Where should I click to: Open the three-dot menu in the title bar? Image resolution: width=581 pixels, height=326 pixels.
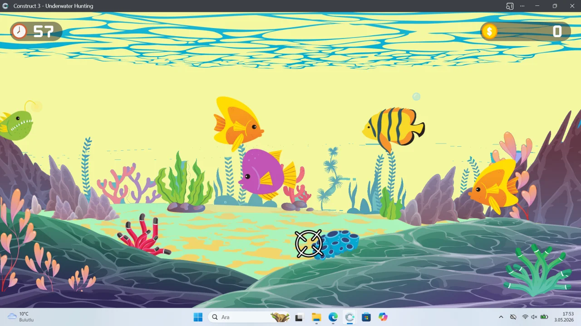click(x=522, y=6)
